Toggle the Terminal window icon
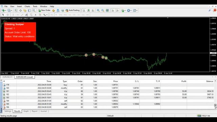Screen dimensions: 217x122 coord(29,11)
